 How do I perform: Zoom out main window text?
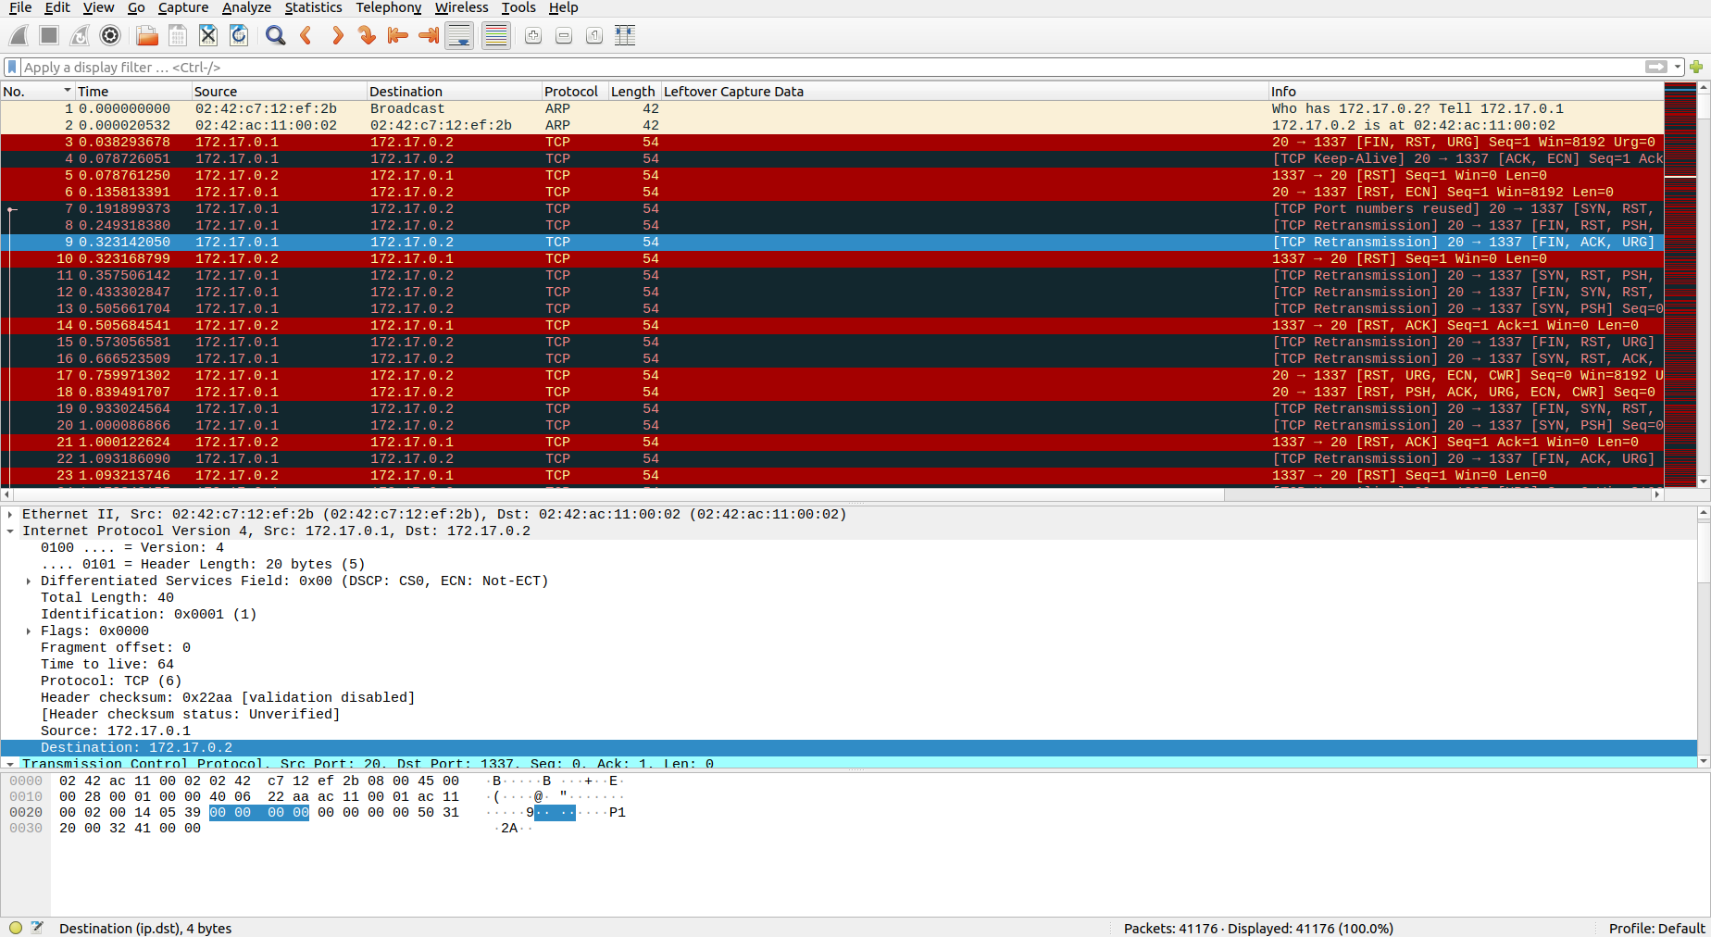tap(564, 36)
